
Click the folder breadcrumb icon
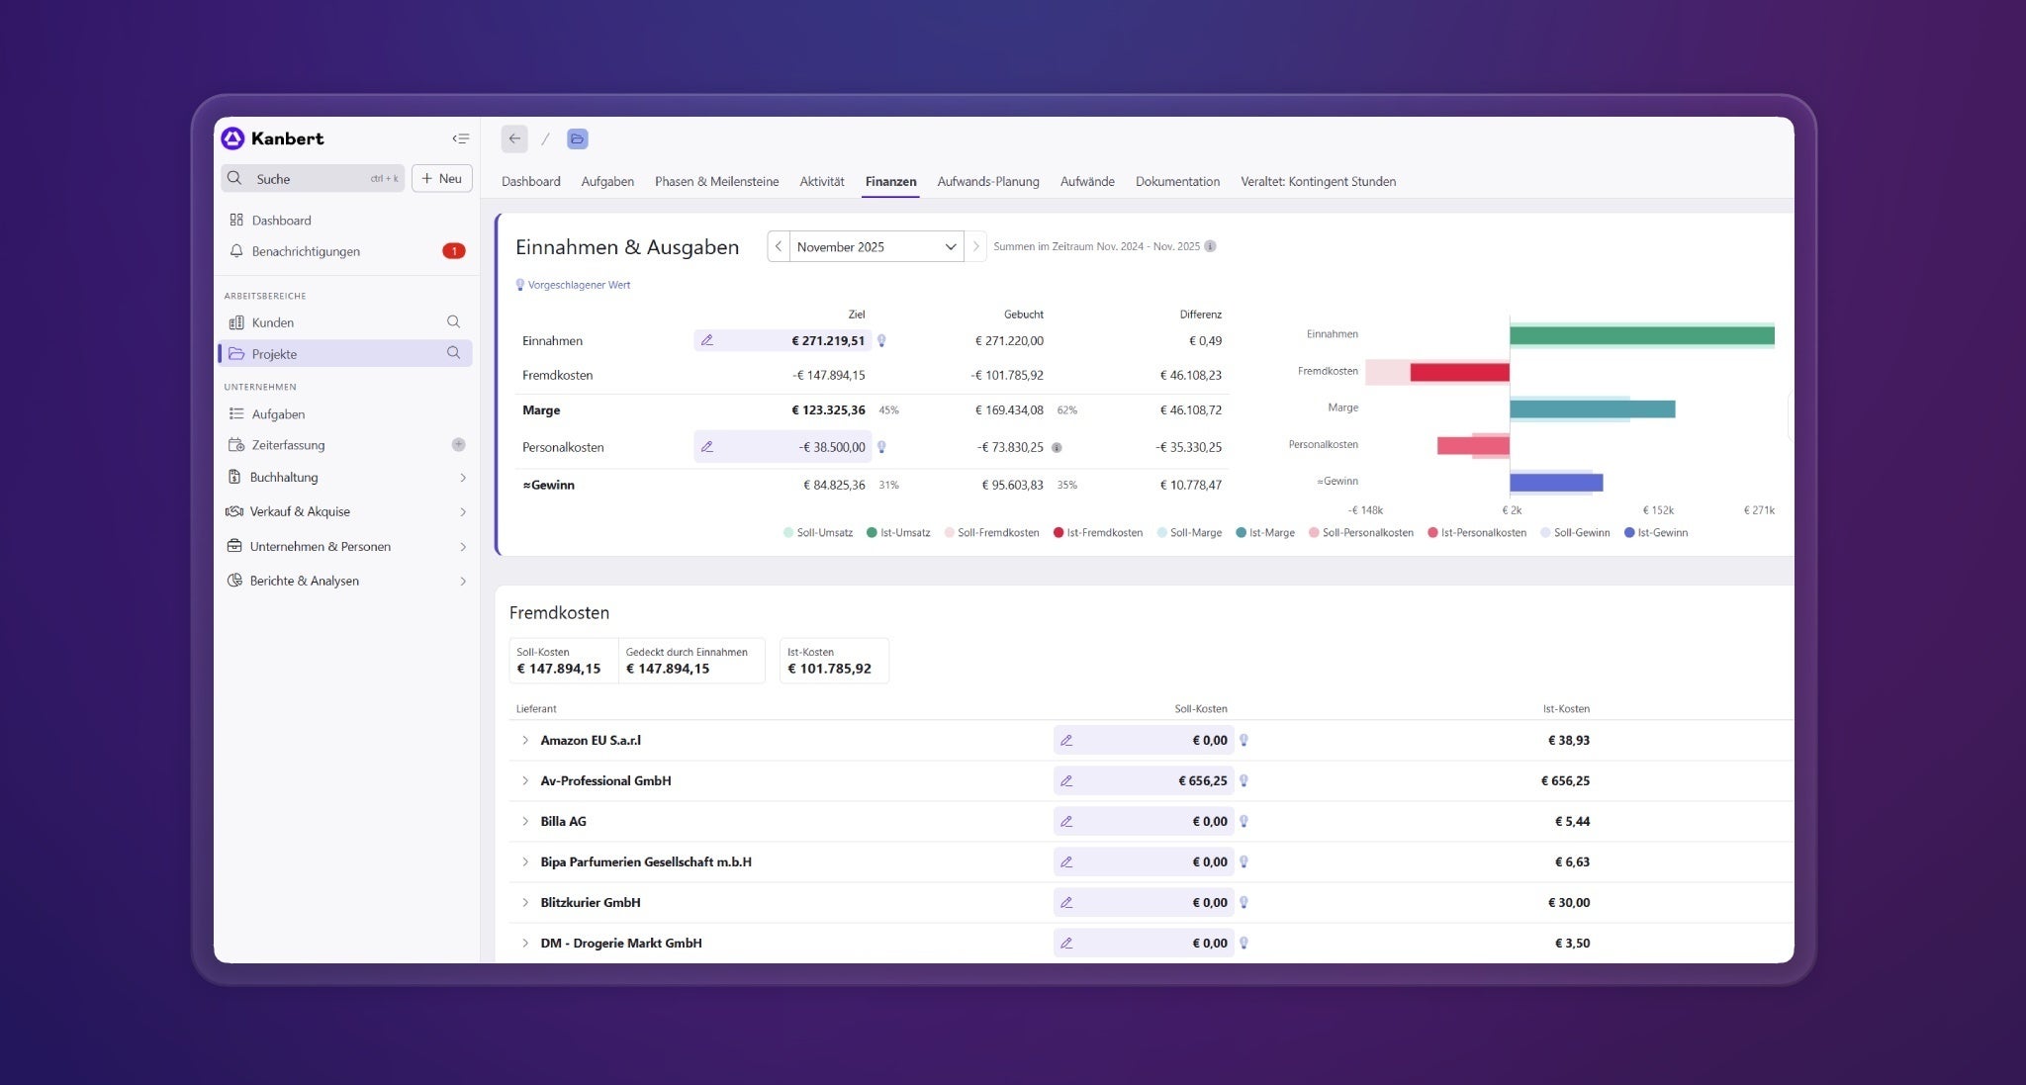(577, 138)
